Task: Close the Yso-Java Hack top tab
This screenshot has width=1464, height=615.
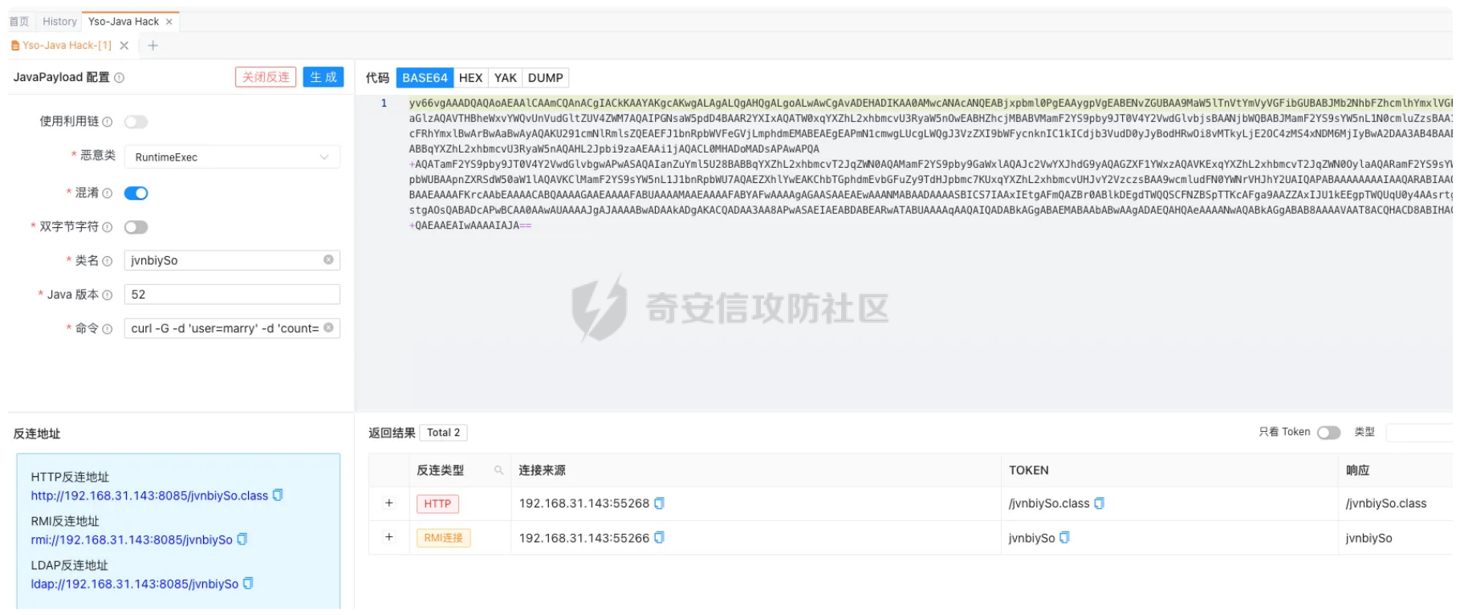Action: 169,22
